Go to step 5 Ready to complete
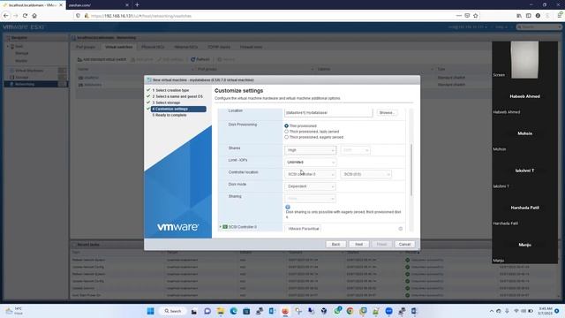Screen dimensions: 565x318 [169, 115]
